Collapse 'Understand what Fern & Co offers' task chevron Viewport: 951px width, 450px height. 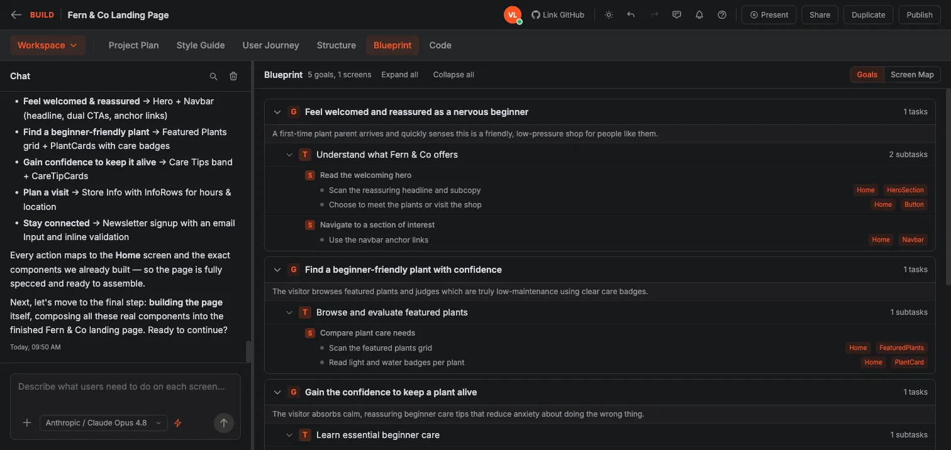pyautogui.click(x=289, y=155)
